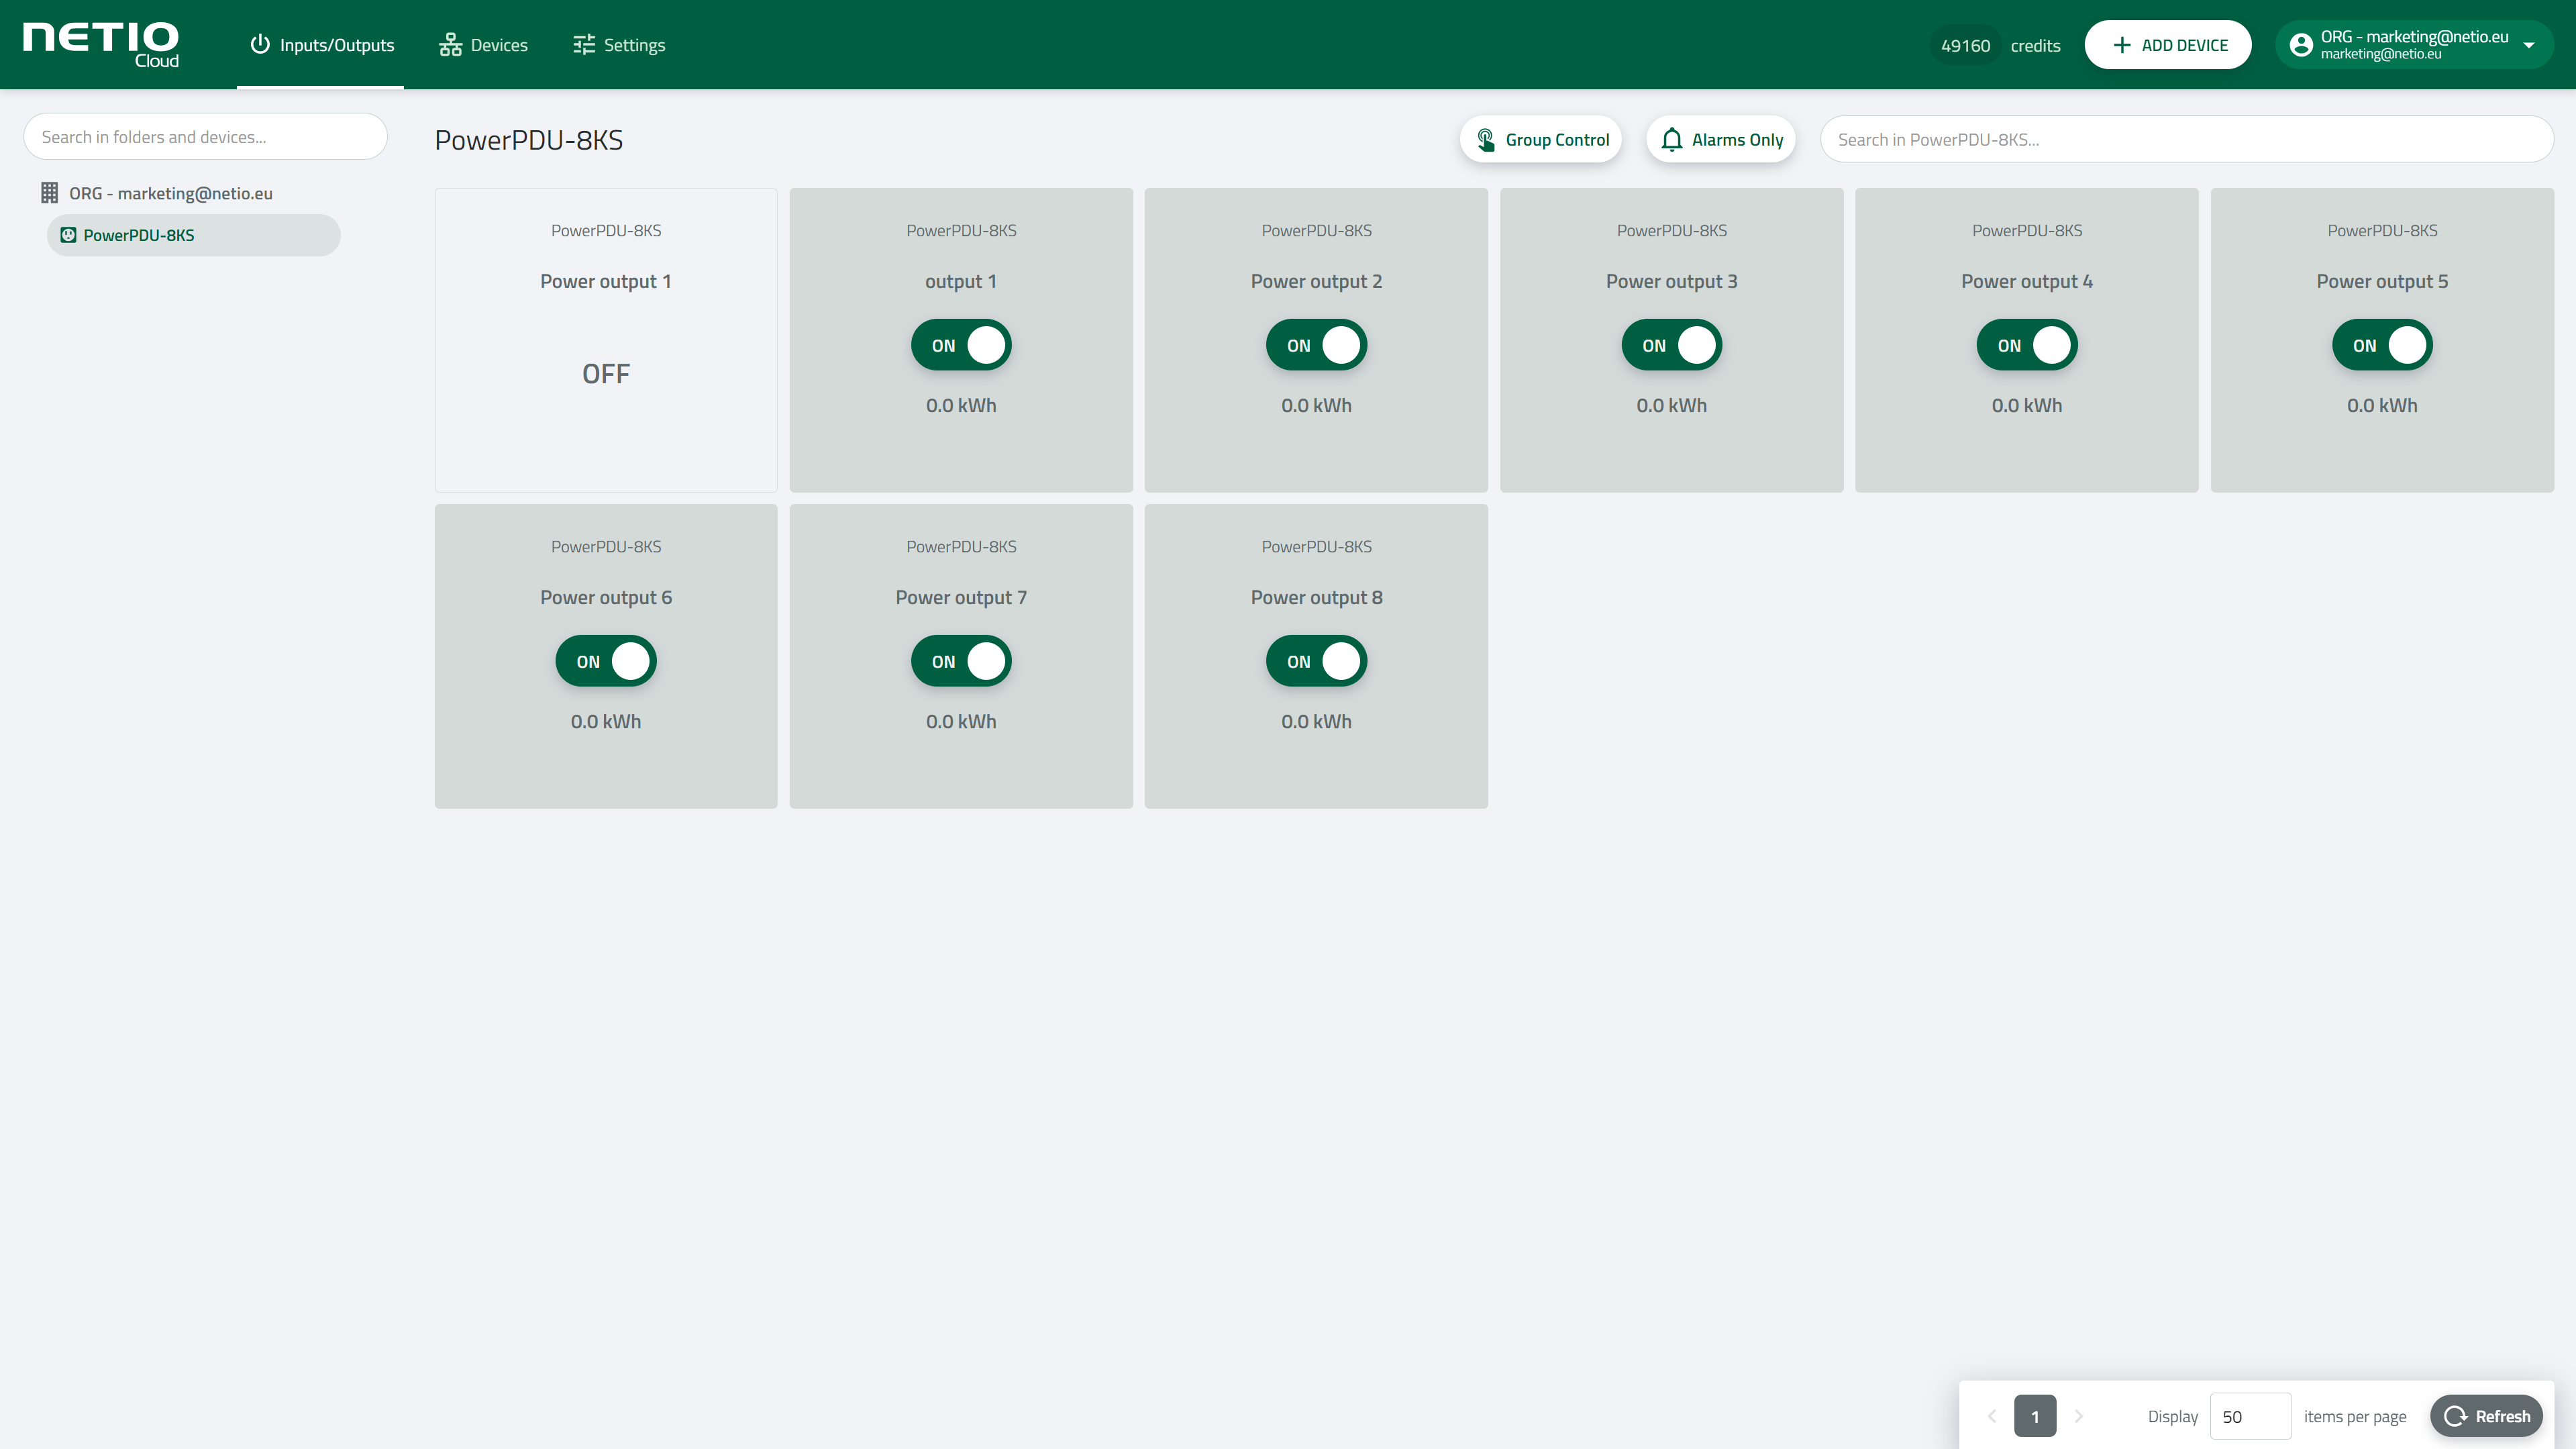Click the organization building icon in sidebar
This screenshot has height=1449, width=2576.
49,193
